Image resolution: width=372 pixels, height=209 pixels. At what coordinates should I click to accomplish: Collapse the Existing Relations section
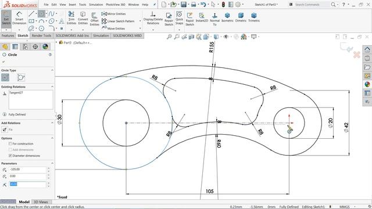52,87
